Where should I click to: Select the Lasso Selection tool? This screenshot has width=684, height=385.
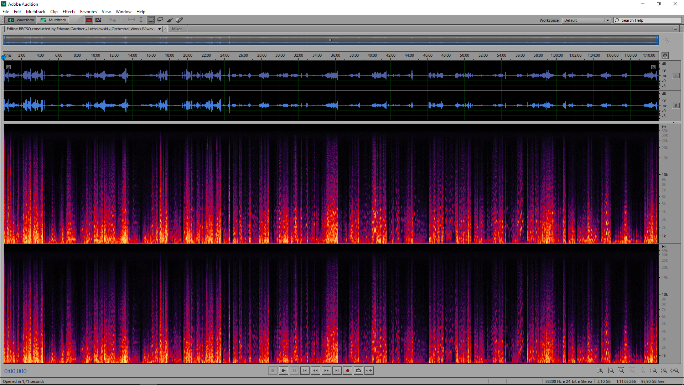tap(160, 20)
